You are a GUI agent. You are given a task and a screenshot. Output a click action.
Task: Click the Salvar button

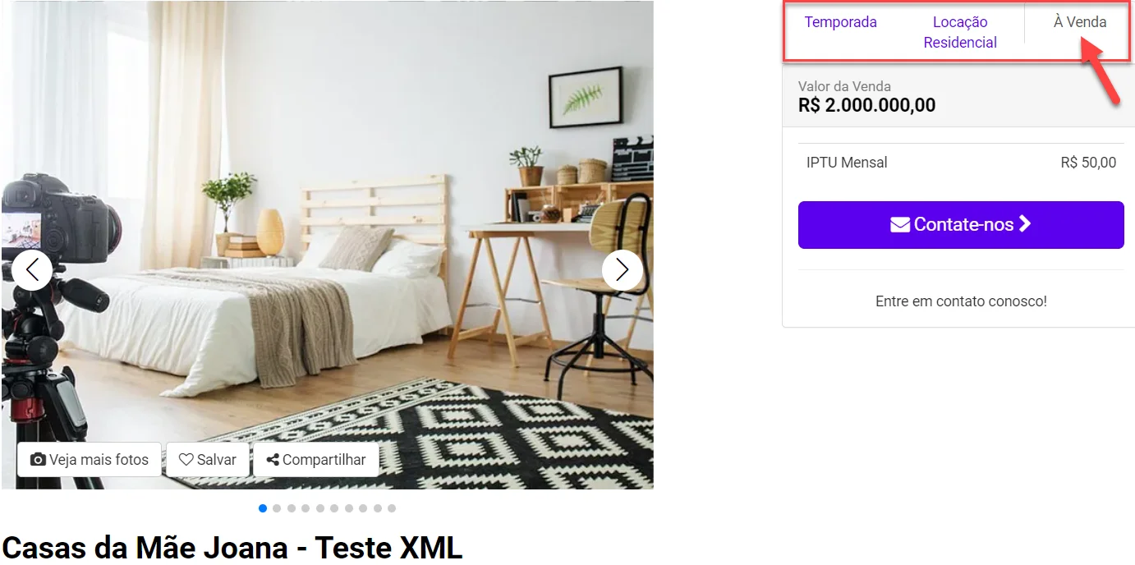208,460
